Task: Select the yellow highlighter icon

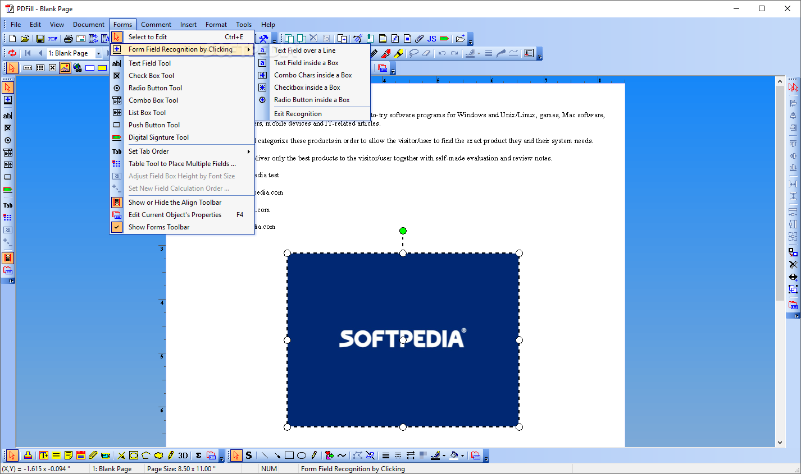Action: (x=398, y=53)
